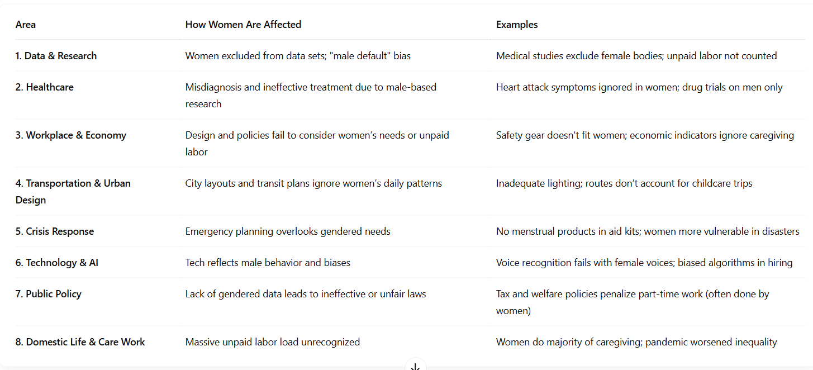The image size is (813, 370).
Task: Click the "6. Technology & AI" cell
Action: coord(57,263)
